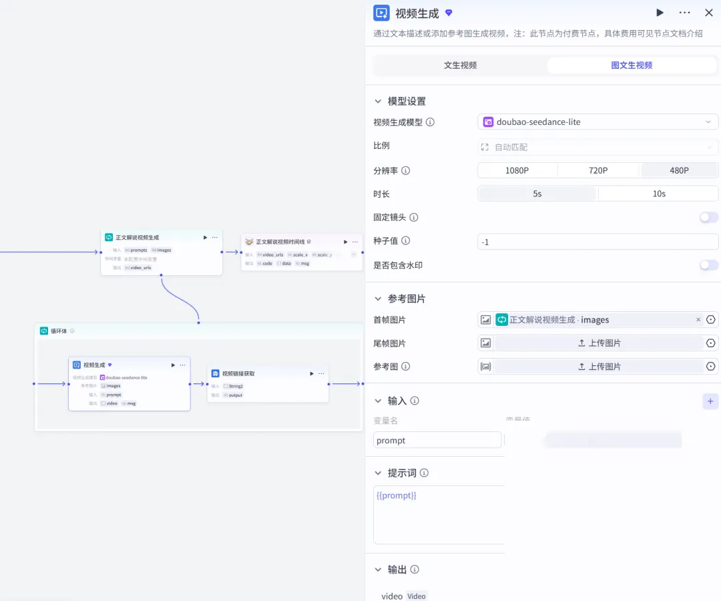Open the 视频生成模型 dropdown doubao-seedance-lite
This screenshot has width=721, height=601.
(597, 122)
